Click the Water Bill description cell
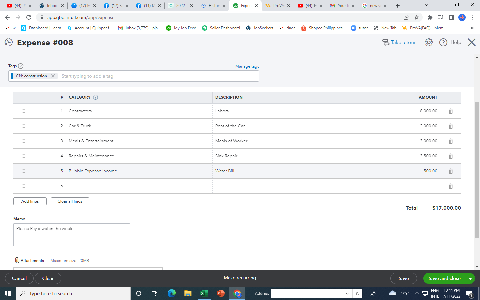This screenshot has height=300, width=480. click(x=286, y=171)
